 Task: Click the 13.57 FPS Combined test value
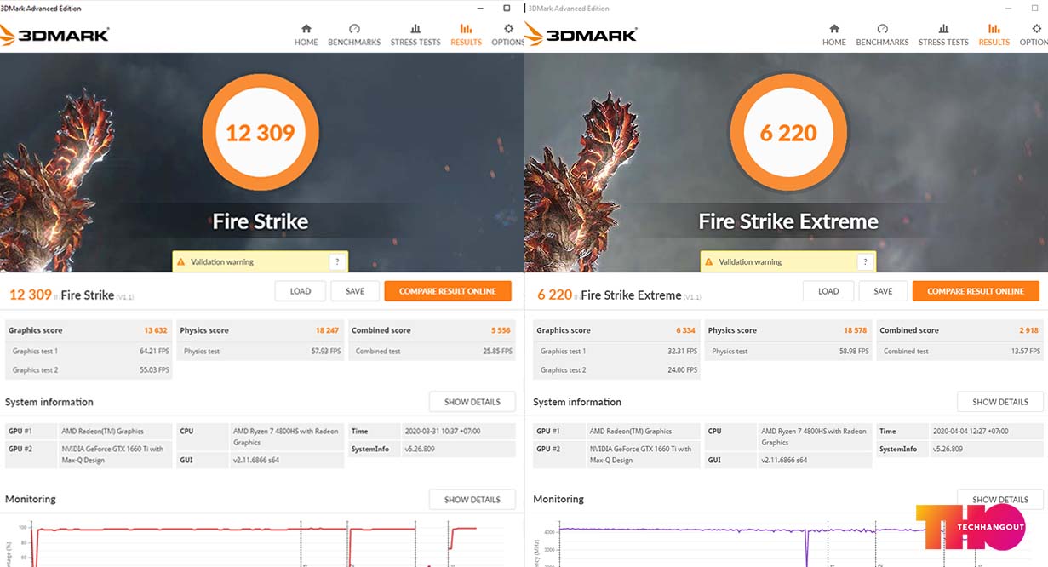(x=1025, y=351)
